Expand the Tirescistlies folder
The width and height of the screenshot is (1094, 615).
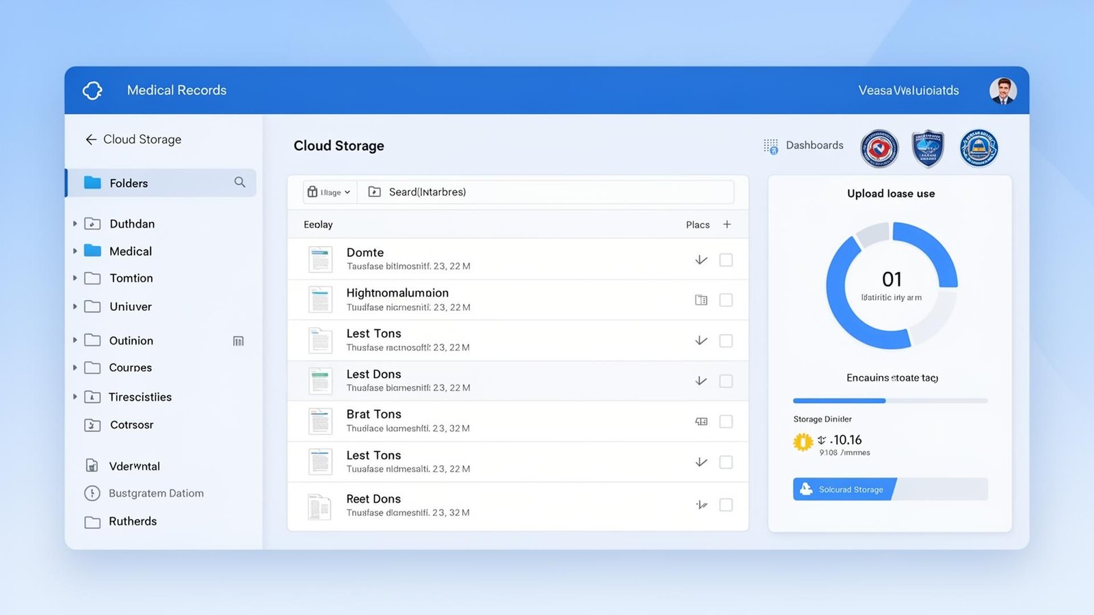click(75, 396)
